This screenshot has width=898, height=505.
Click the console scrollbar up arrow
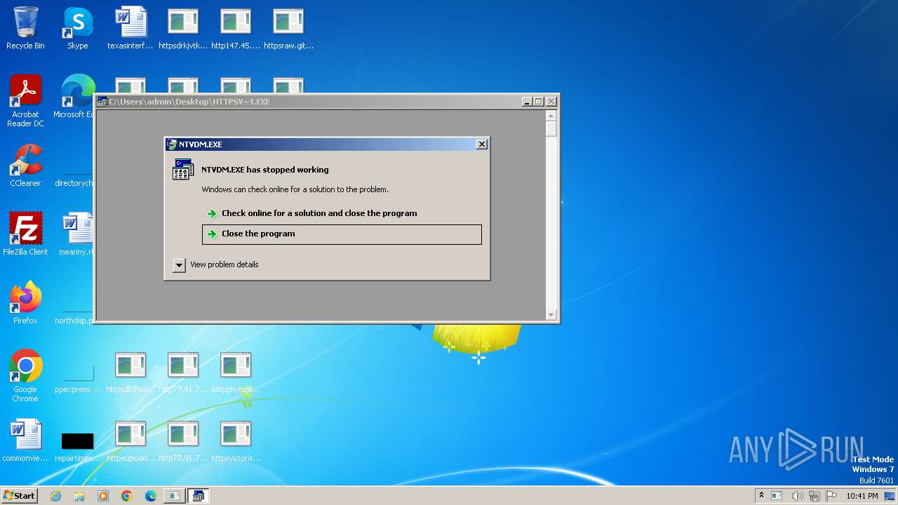point(551,116)
